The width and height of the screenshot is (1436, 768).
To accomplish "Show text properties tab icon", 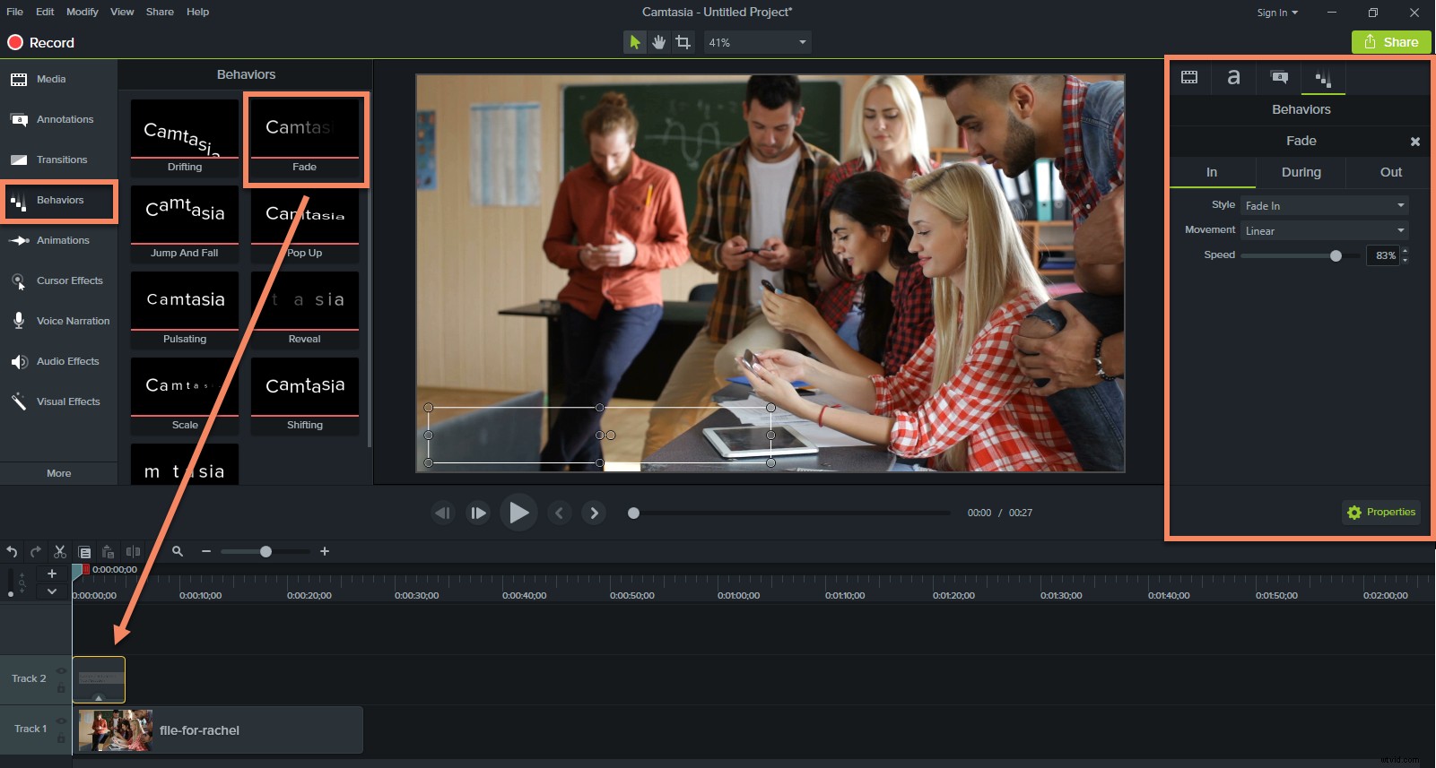I will tap(1234, 78).
